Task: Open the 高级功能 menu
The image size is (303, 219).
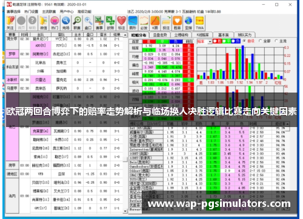Action: 84,11
